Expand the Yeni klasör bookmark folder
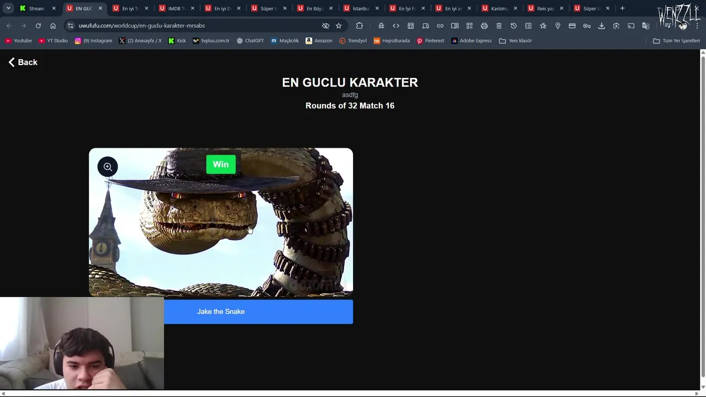Screen dimensions: 706x397 pos(516,40)
